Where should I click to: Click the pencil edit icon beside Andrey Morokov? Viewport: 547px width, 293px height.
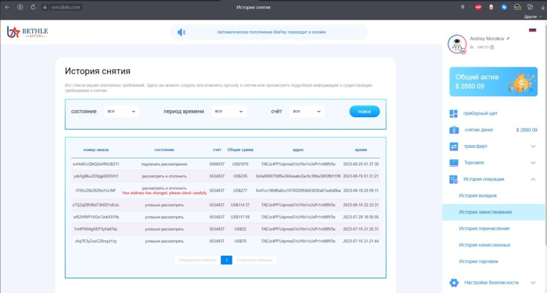click(x=508, y=38)
